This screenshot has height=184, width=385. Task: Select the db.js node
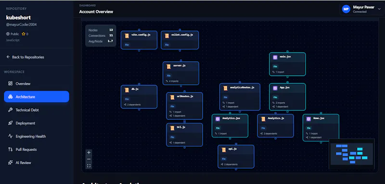[x=139, y=97]
